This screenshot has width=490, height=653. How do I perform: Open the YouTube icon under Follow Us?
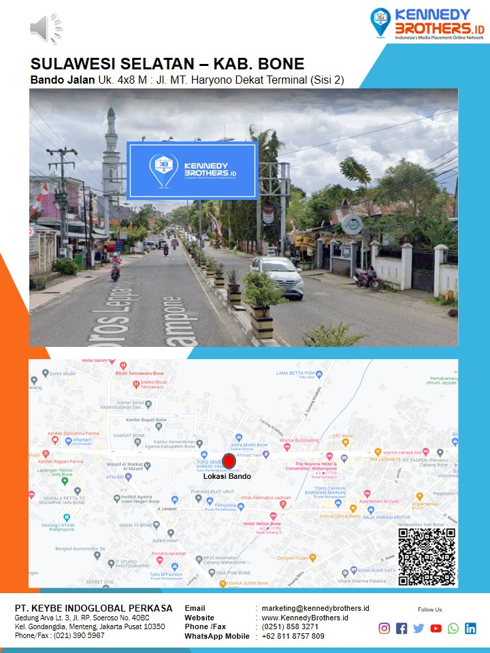[436, 628]
